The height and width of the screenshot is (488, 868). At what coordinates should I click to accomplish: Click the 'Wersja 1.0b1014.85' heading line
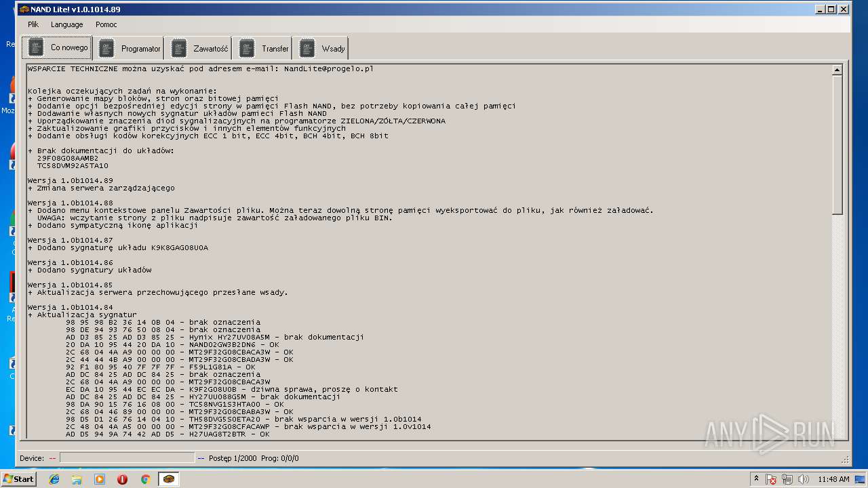coord(71,285)
